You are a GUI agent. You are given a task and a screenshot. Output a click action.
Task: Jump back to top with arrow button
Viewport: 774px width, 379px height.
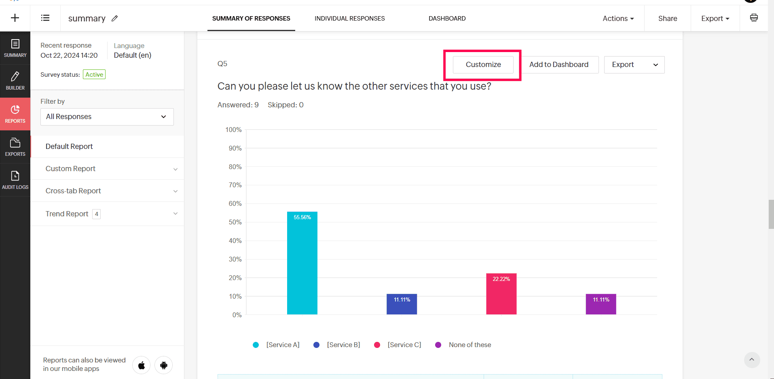pos(752,360)
